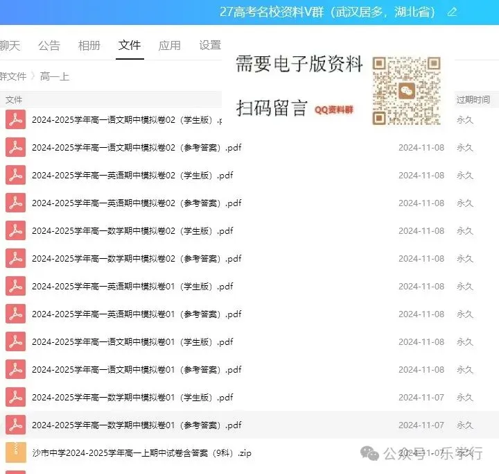Click date 2024-11-08 of 语文期中模拟卷02(参考答案)
Screen dimensions: 499x474
(x=421, y=148)
